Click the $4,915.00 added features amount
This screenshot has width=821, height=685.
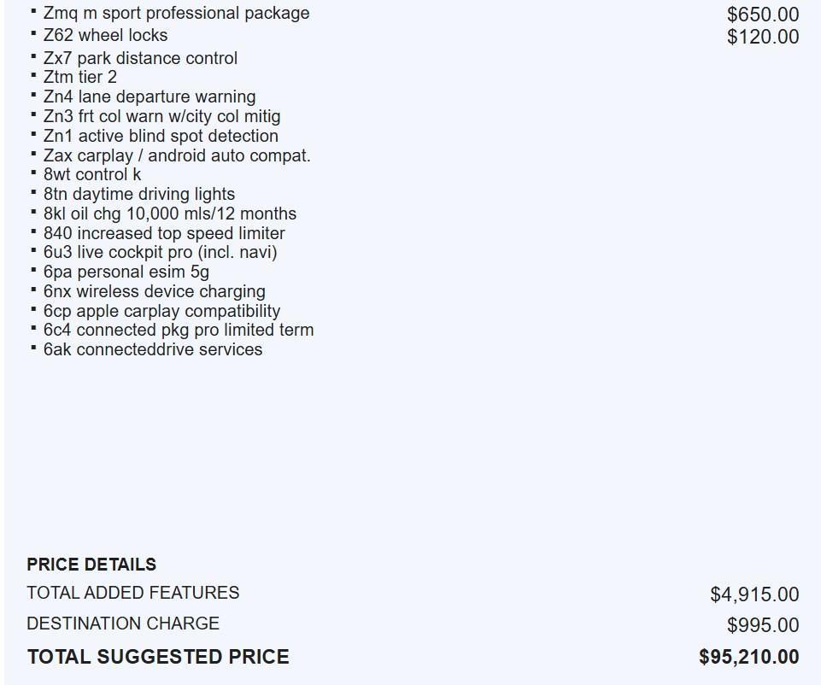[x=754, y=594]
